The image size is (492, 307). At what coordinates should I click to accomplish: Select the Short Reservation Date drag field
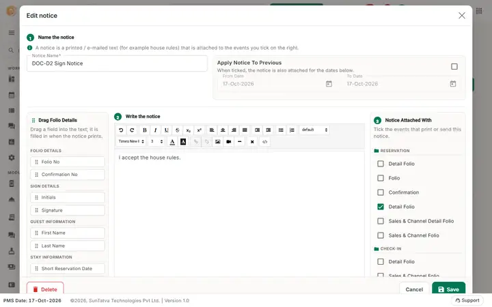[x=68, y=269]
